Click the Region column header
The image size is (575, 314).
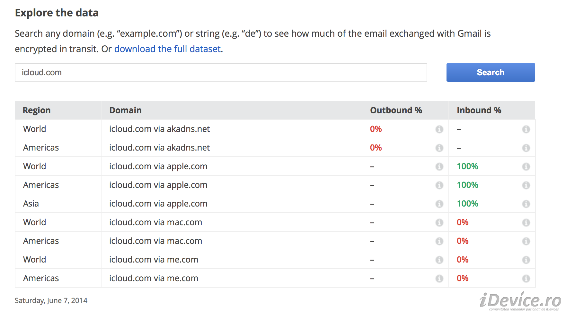click(37, 110)
